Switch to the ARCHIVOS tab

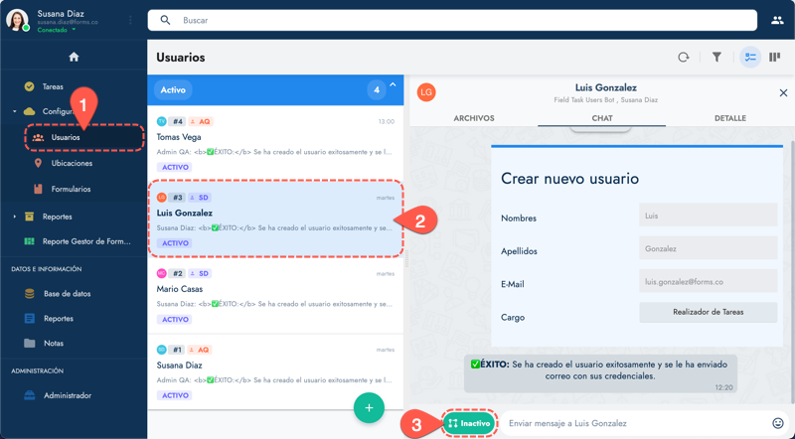point(474,118)
